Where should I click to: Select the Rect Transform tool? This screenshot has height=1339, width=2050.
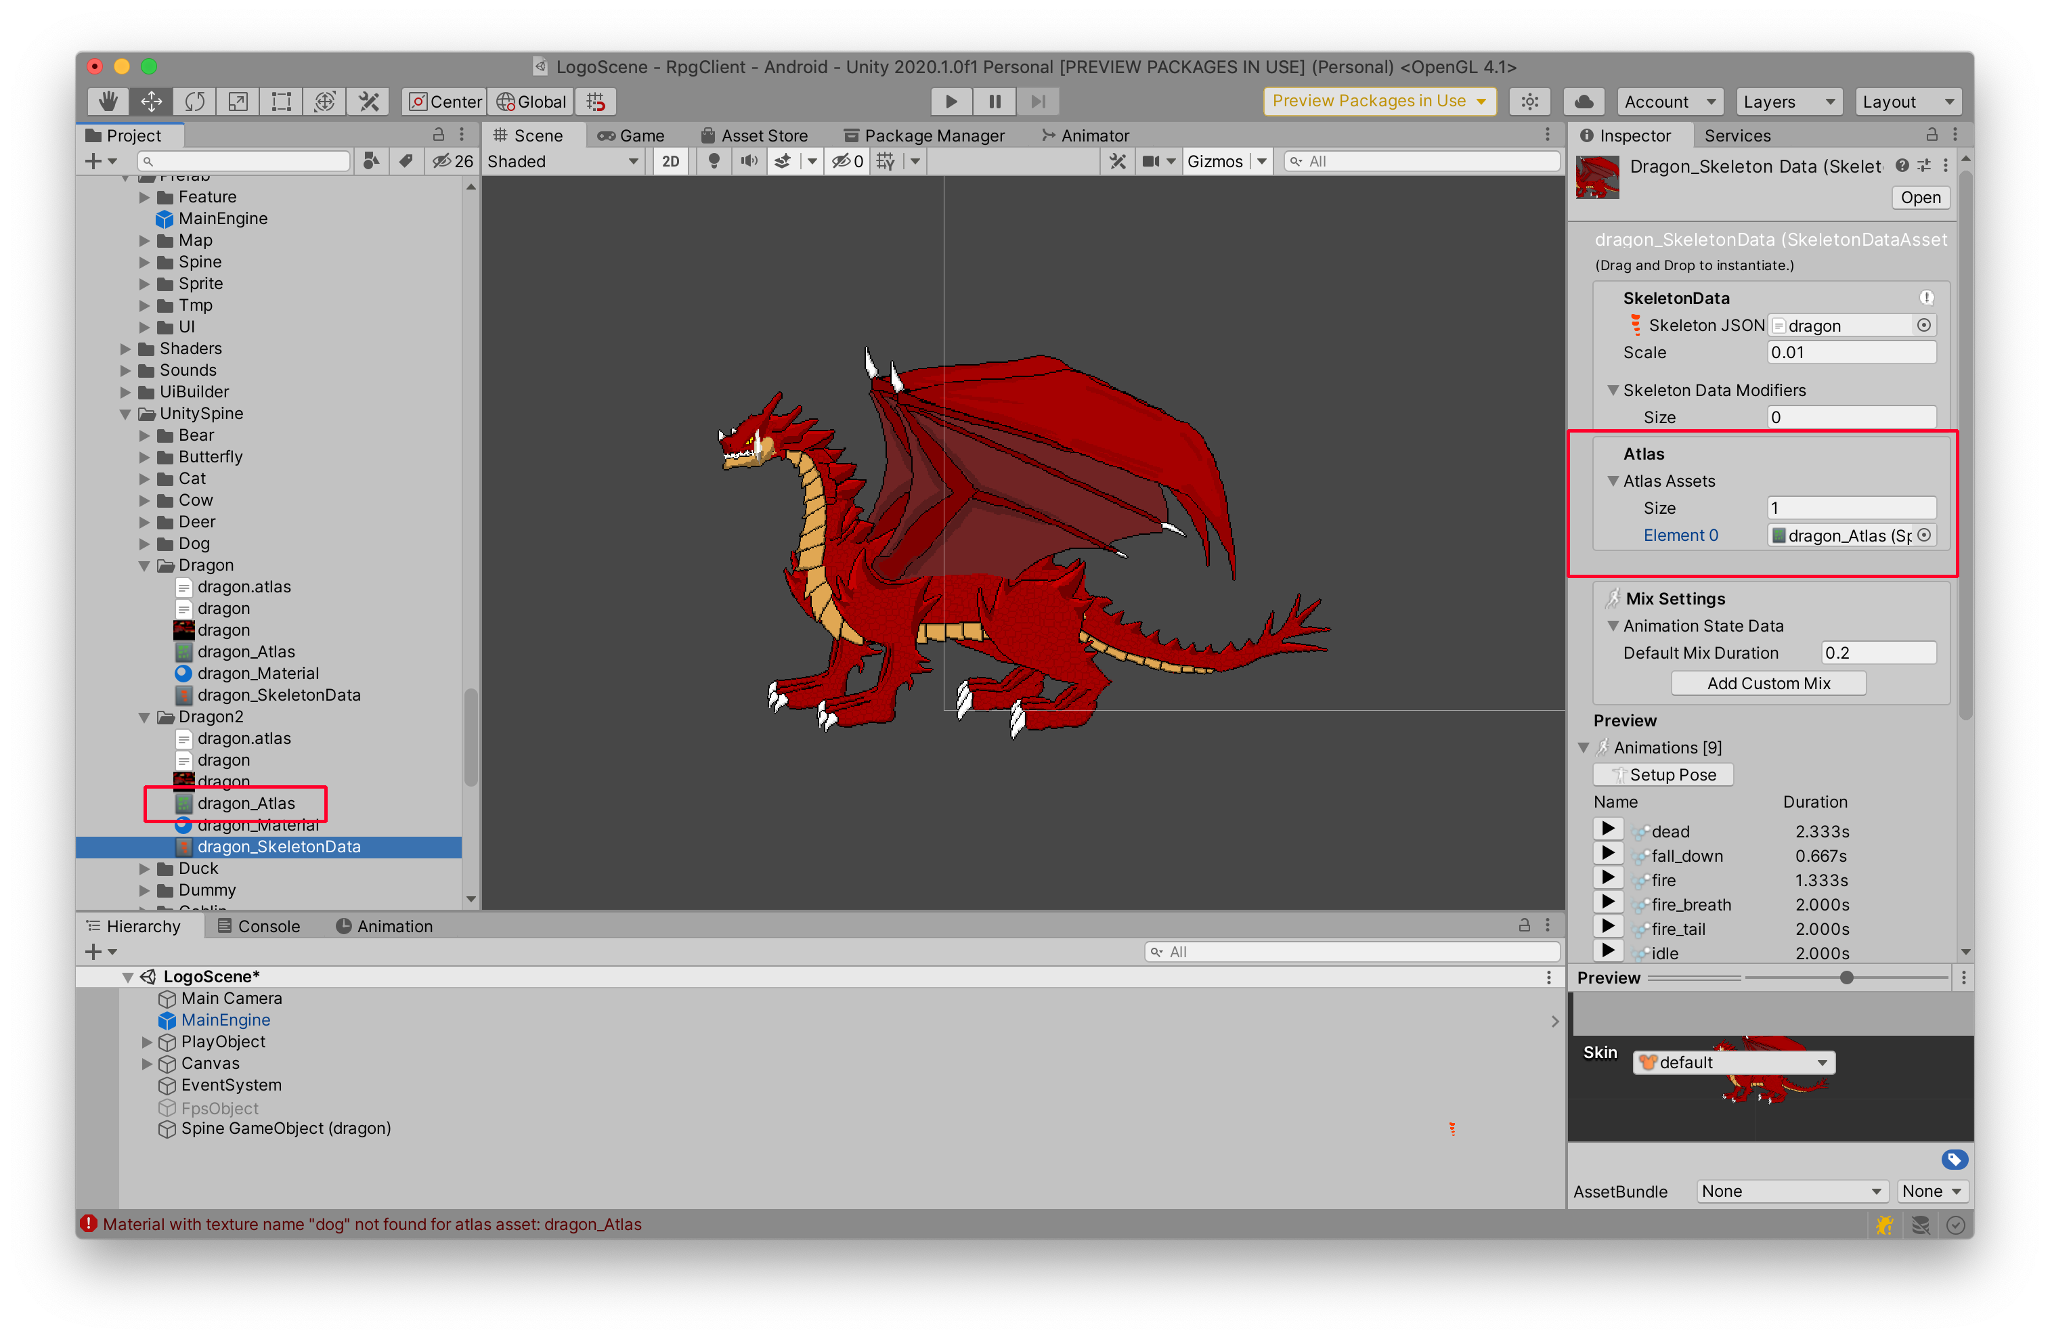tap(281, 102)
